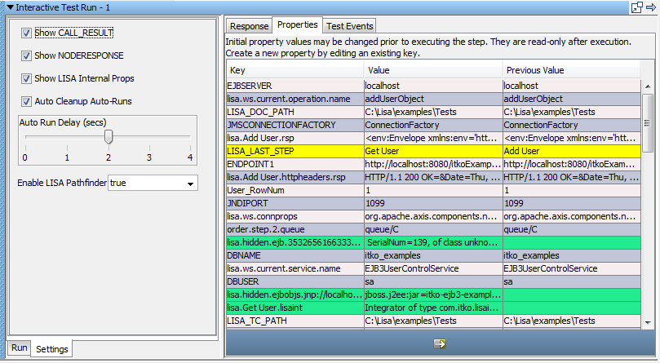Viewport: 660px width, 363px height.
Task: Click the addUserObject value cell
Action: [x=433, y=99]
